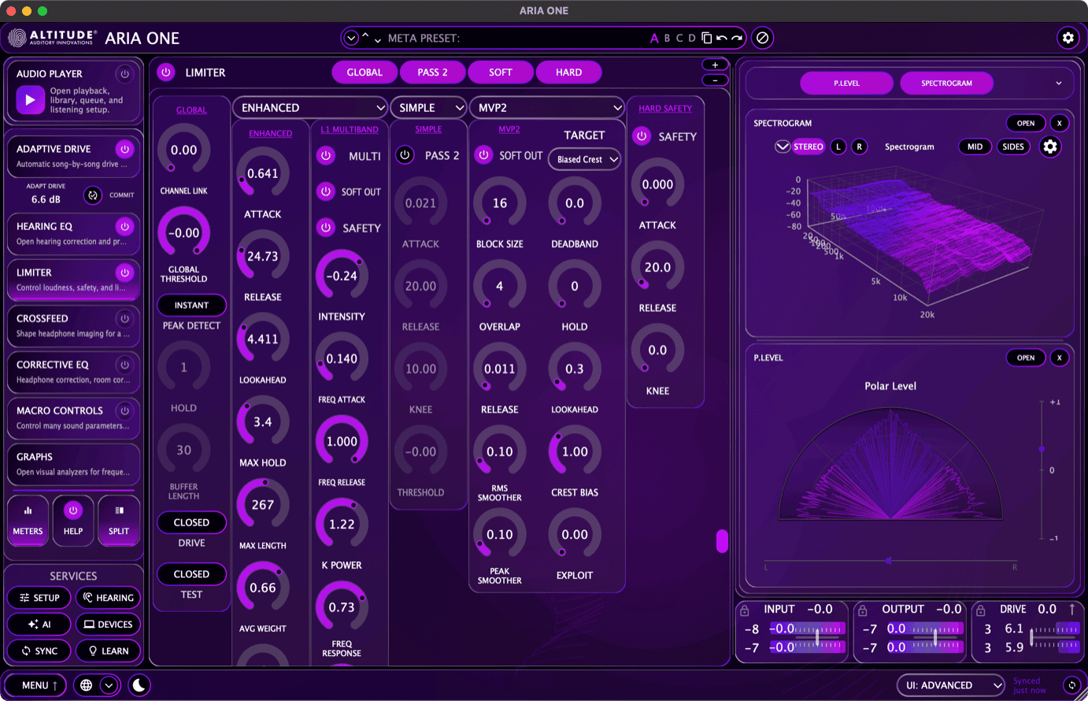Open the Hearing service
1088x701 pixels.
108,598
